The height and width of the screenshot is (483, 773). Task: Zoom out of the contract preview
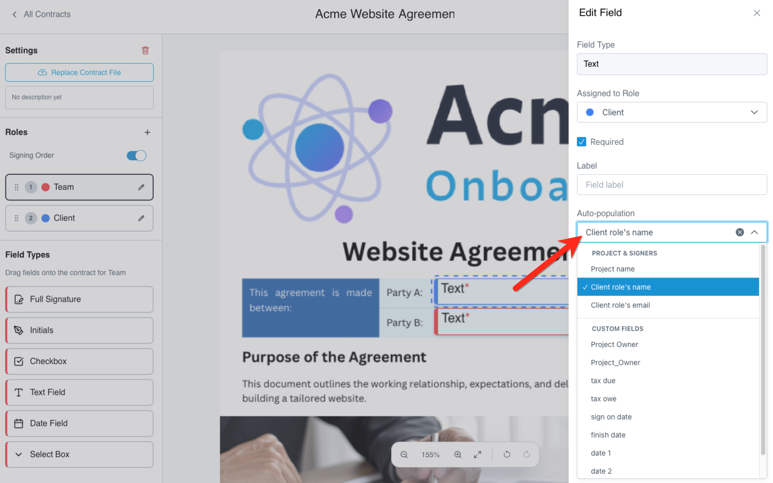pos(404,454)
